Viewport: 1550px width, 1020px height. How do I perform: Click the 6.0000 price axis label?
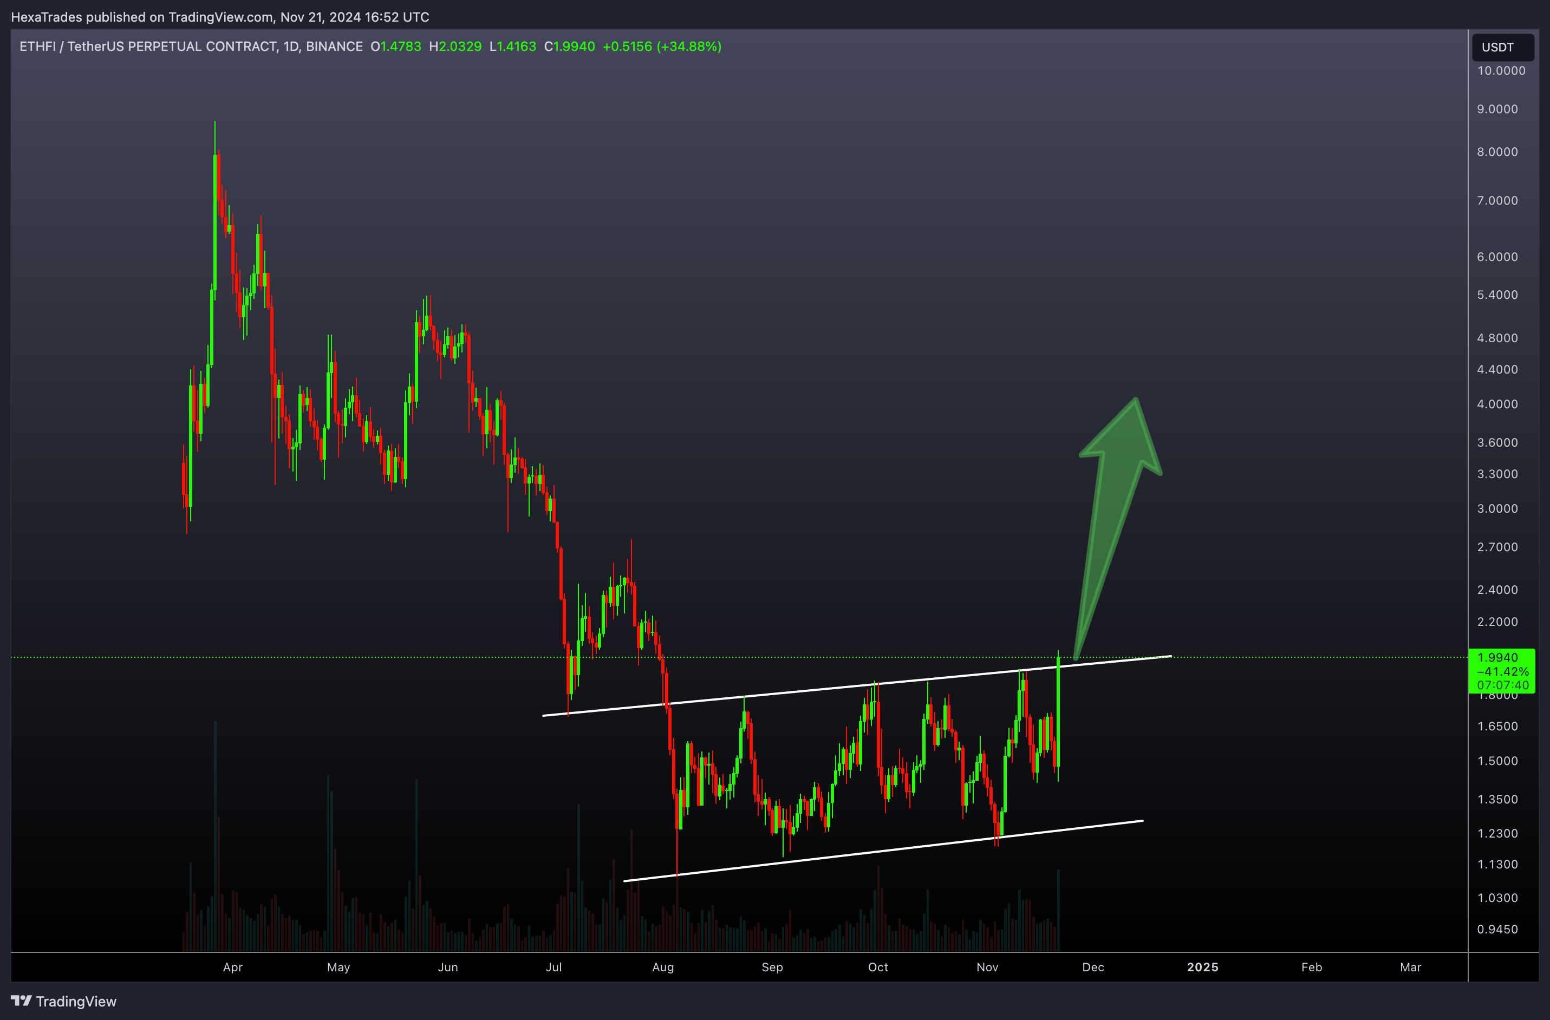point(1497,257)
